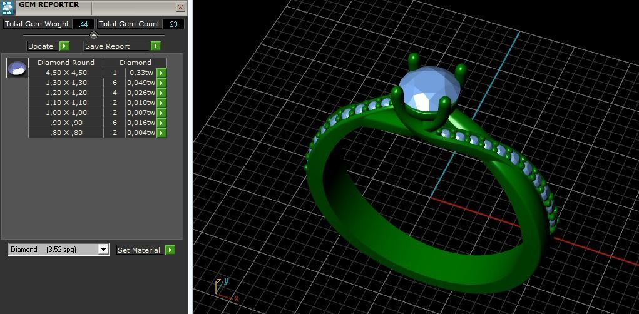Click the Gem Reporter panel icon
Viewport: 639px width, 314px height.
tap(8, 8)
